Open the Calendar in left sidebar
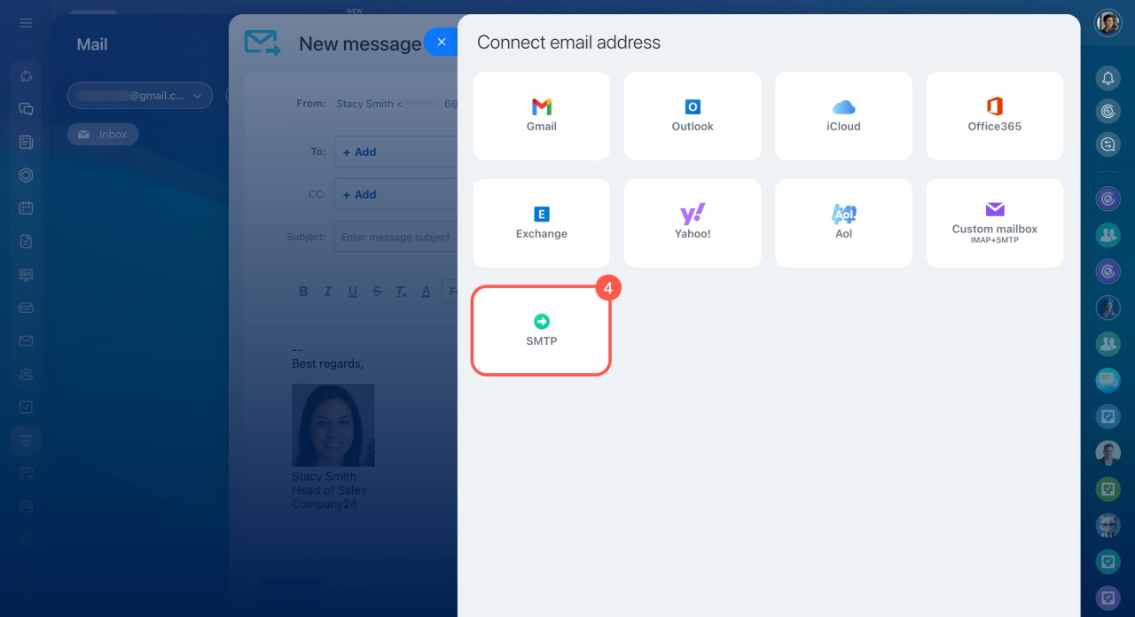Screen dimensions: 1135x617 coord(26,208)
